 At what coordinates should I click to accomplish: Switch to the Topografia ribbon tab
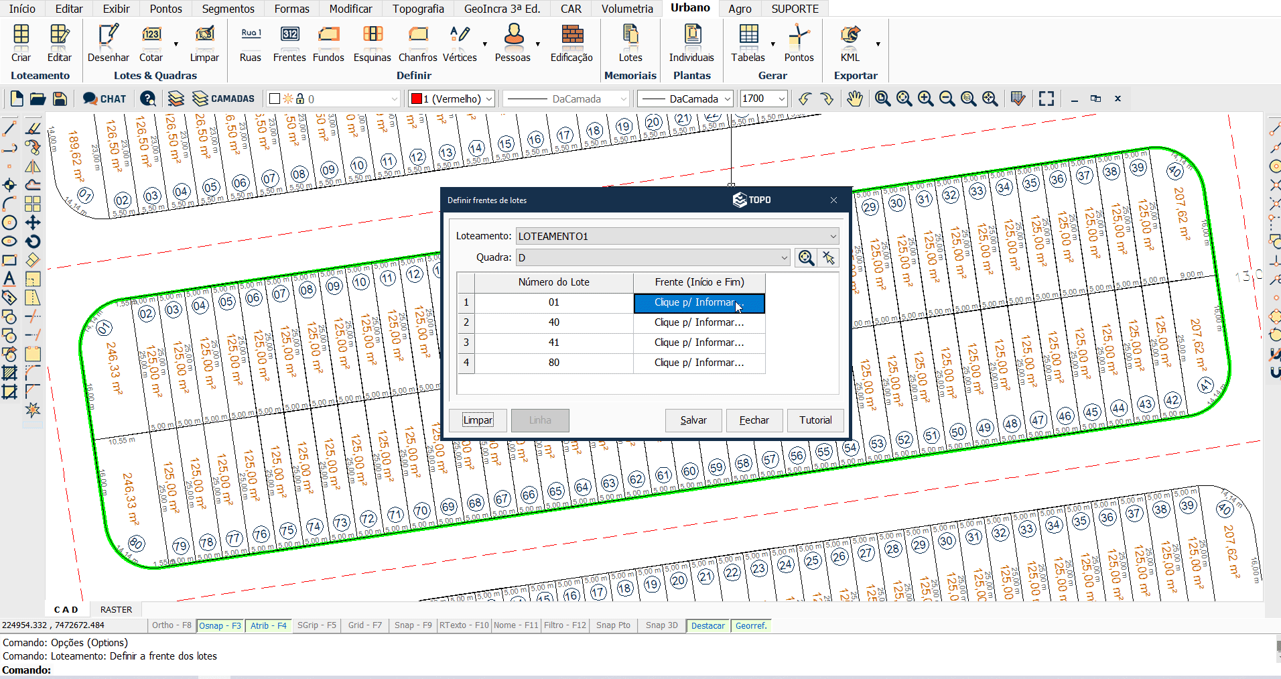418,9
